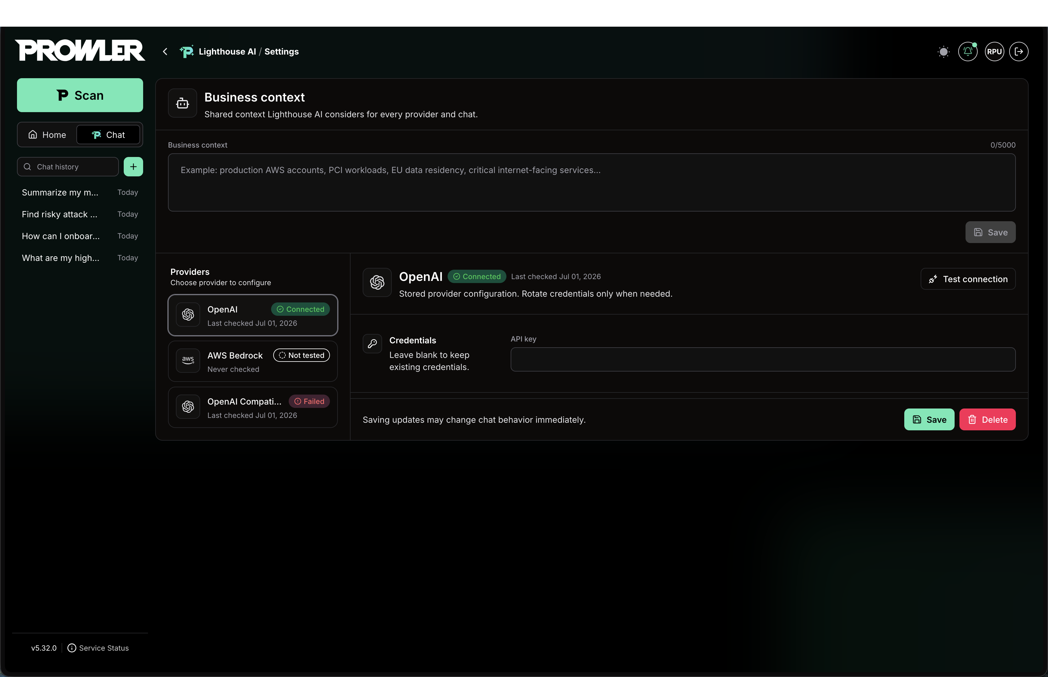The image size is (1048, 677).
Task: Click the Prowler logo
Action: click(x=80, y=51)
